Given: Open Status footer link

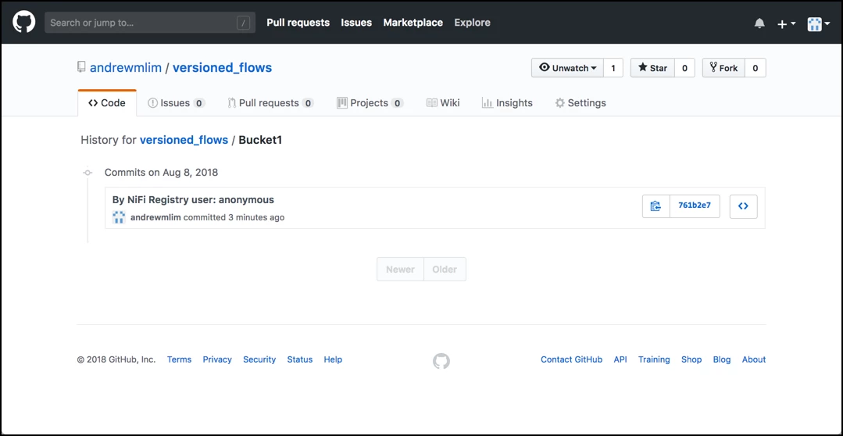Looking at the screenshot, I should (299, 359).
